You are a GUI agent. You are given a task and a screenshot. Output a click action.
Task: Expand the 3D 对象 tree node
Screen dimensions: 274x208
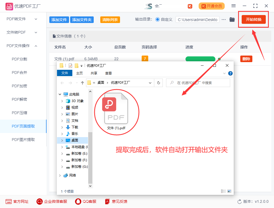pyautogui.click(x=62, y=101)
